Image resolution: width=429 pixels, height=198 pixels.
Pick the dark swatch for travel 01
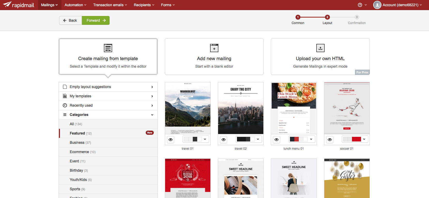pyautogui.click(x=195, y=139)
